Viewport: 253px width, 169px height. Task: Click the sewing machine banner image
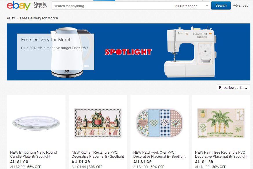point(190,52)
